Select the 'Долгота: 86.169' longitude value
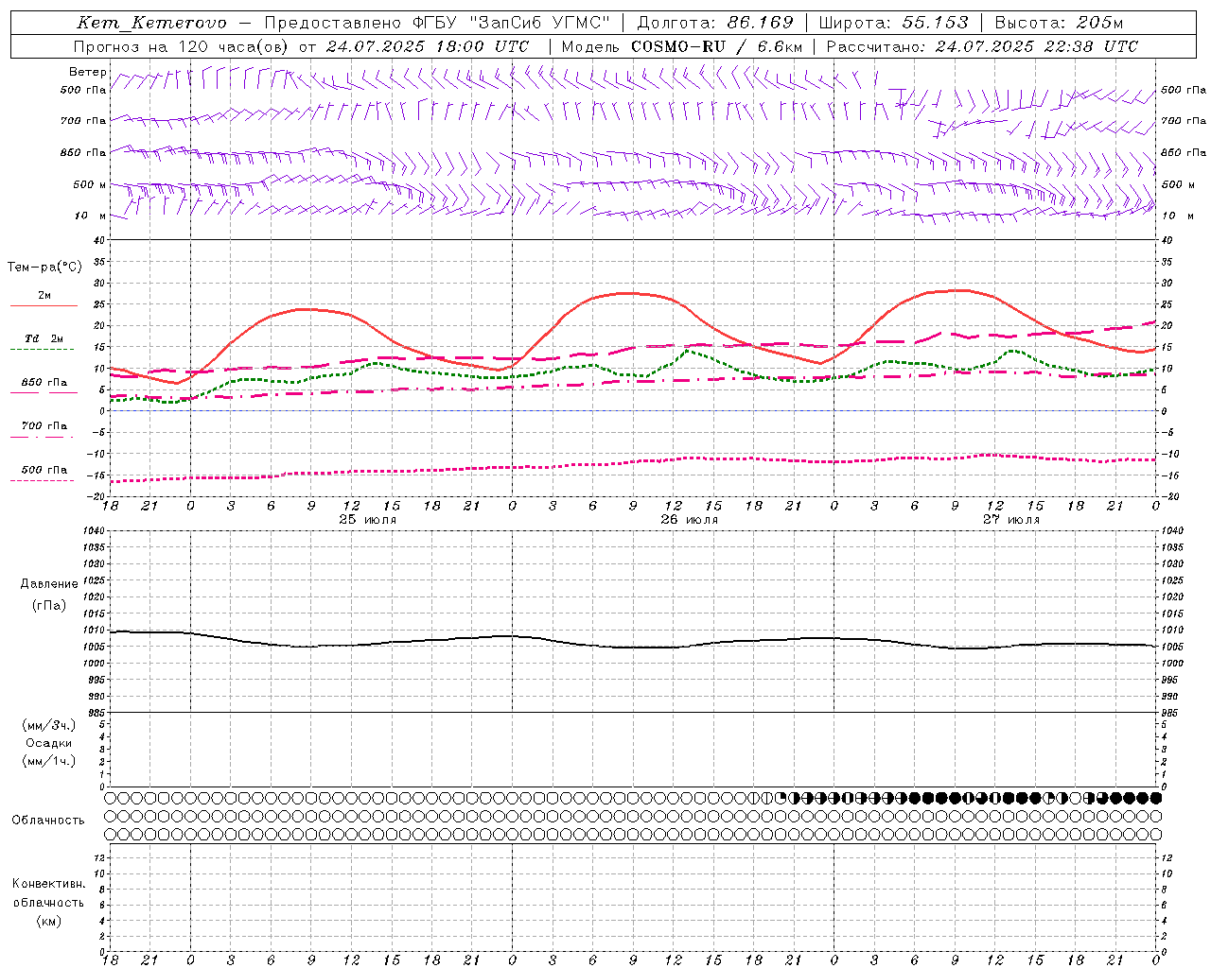This screenshot has height=968, width=1211. coord(715,23)
